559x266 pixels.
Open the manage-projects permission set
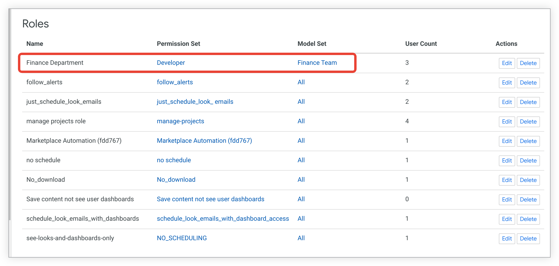coord(180,121)
